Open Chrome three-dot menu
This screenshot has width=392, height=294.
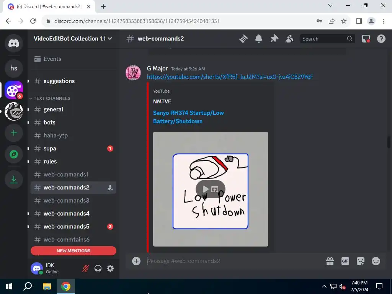(384, 21)
